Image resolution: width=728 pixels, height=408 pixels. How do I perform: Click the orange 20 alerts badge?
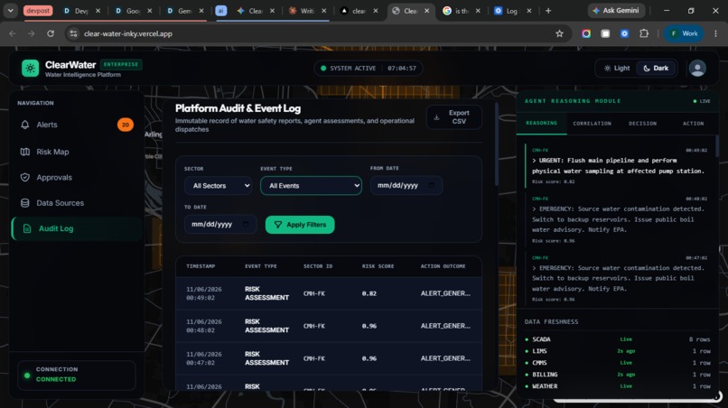(x=125, y=125)
